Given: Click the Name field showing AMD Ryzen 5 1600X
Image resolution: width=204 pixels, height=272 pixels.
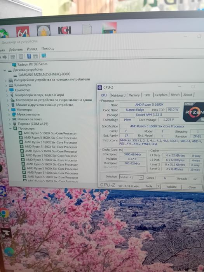Looking at the screenshot, I should 149,105.
